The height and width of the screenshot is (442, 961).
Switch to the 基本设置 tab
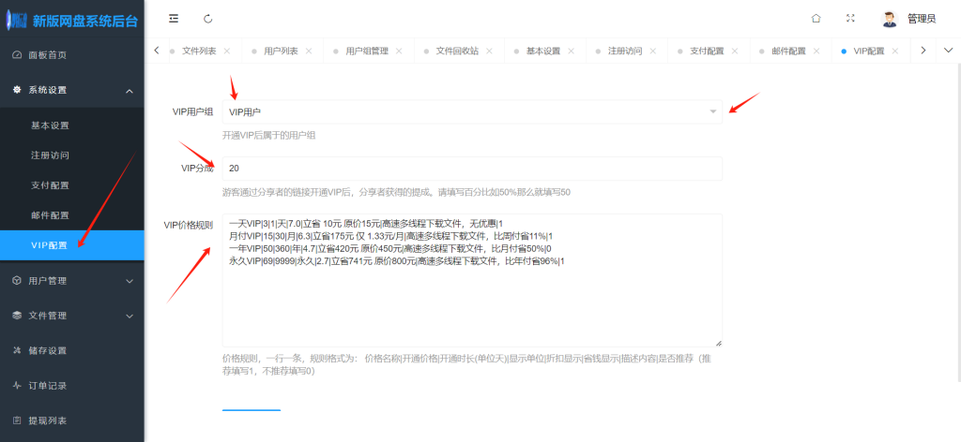coord(543,51)
